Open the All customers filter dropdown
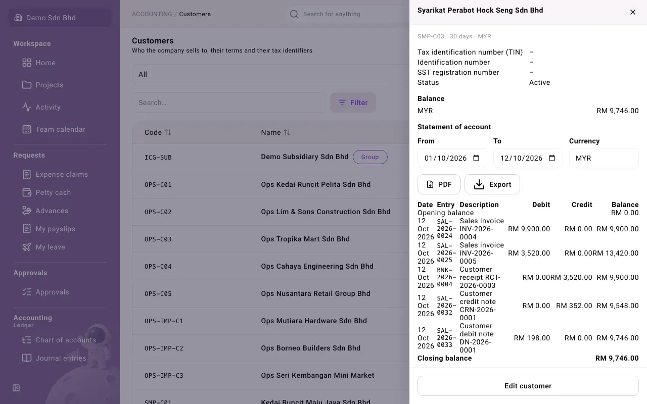647x404 pixels. [x=270, y=74]
